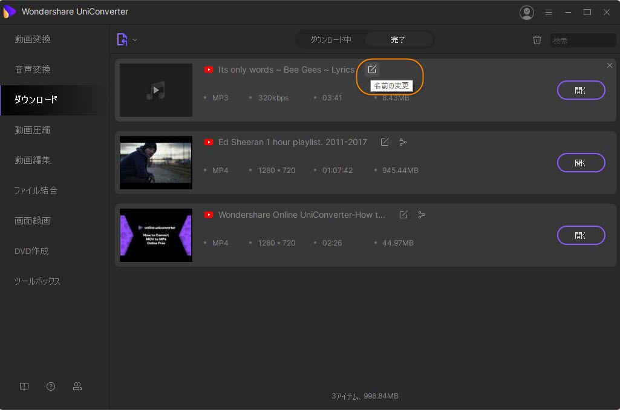Click the Ed Sheeran video thumbnail
Image resolution: width=620 pixels, height=410 pixels.
click(x=156, y=163)
